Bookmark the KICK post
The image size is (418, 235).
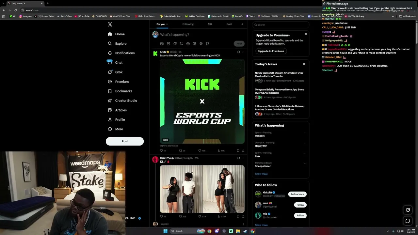pyautogui.click(x=238, y=151)
